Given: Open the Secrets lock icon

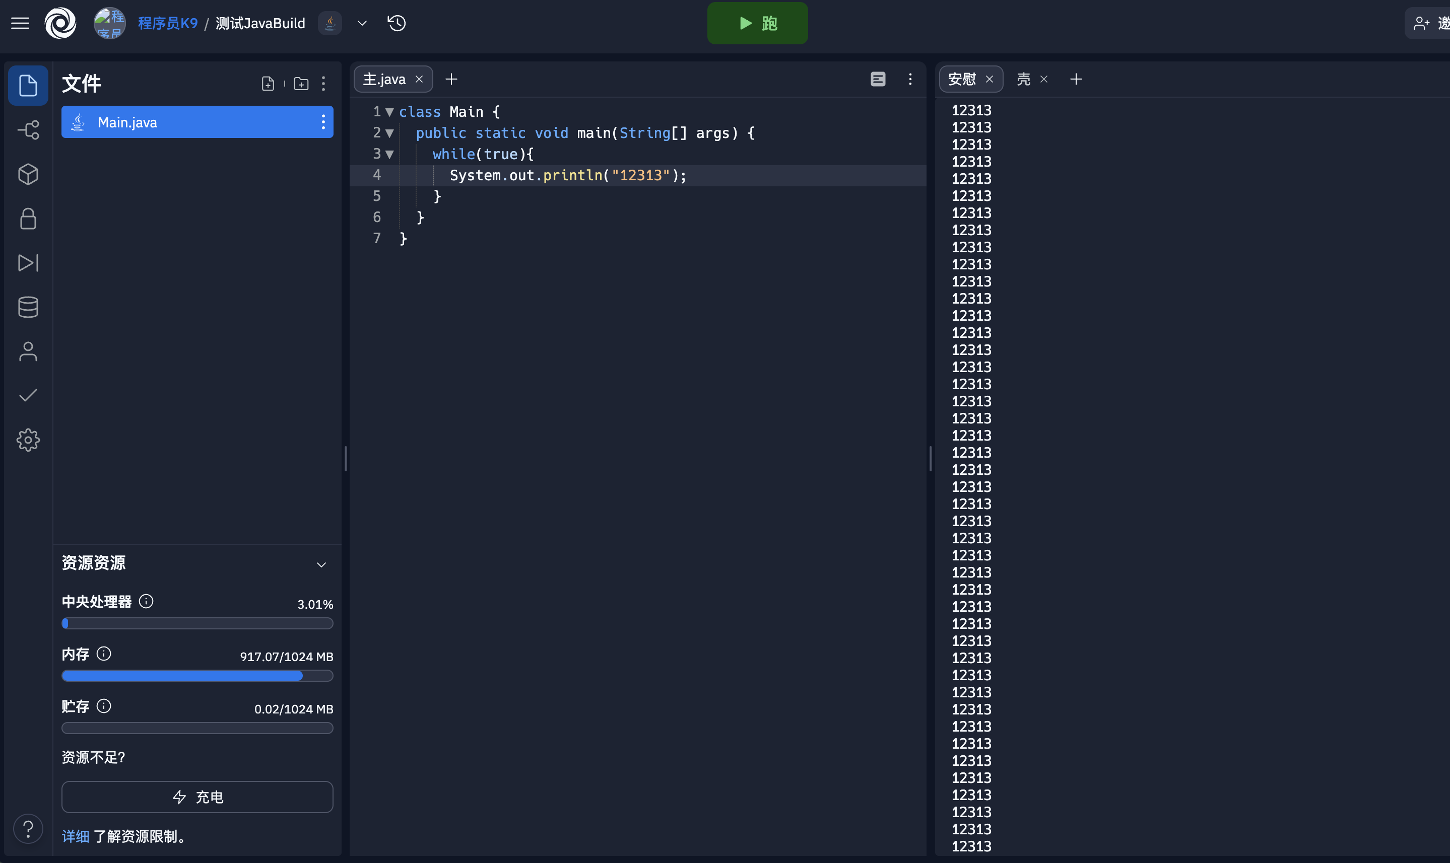Looking at the screenshot, I should [28, 219].
